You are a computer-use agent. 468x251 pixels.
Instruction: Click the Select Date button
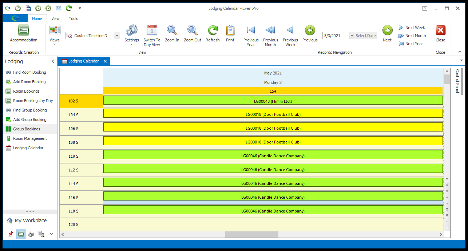coord(366,36)
